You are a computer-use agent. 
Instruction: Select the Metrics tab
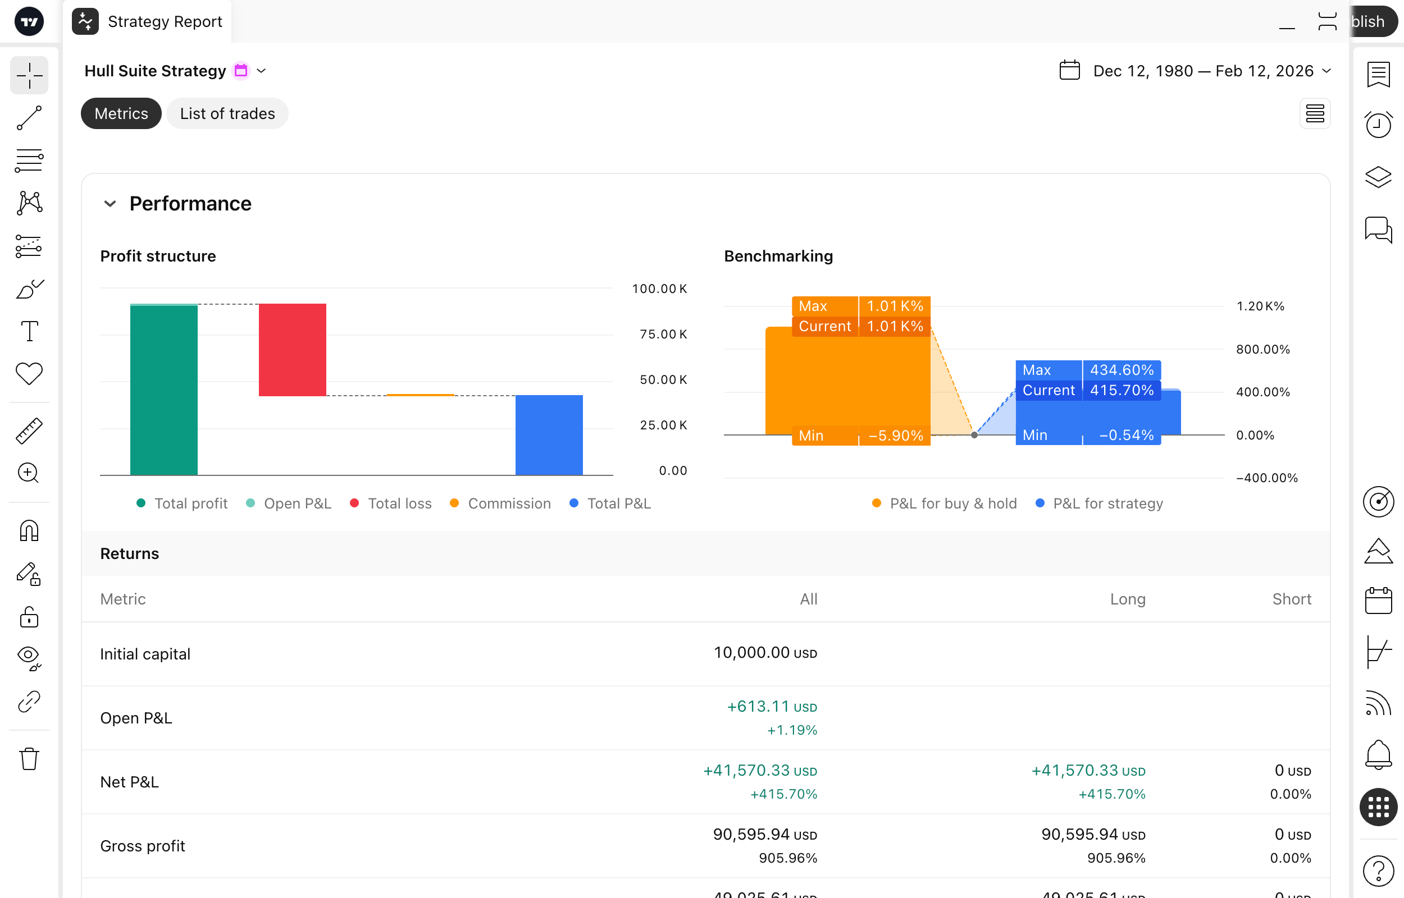[121, 114]
